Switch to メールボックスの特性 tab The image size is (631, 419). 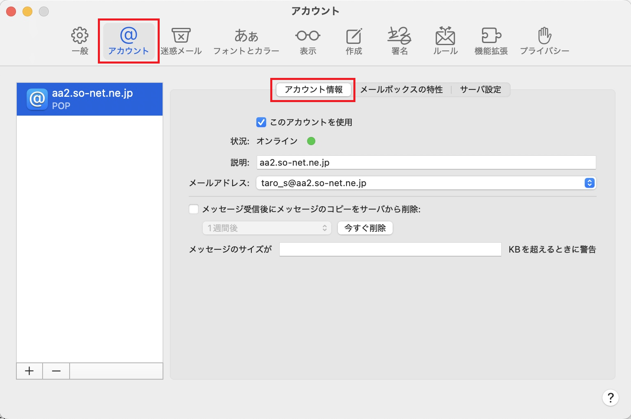tap(401, 89)
